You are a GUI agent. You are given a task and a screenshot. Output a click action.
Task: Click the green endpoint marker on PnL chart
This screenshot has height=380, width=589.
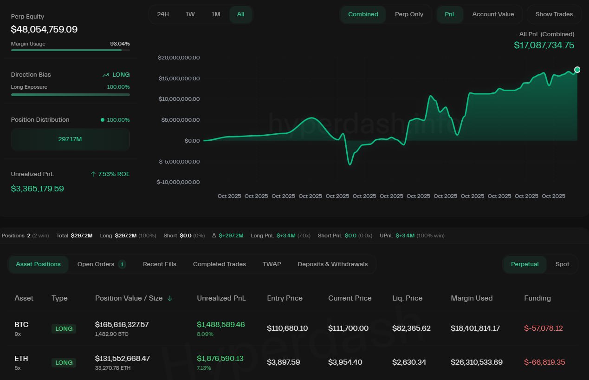click(x=577, y=70)
